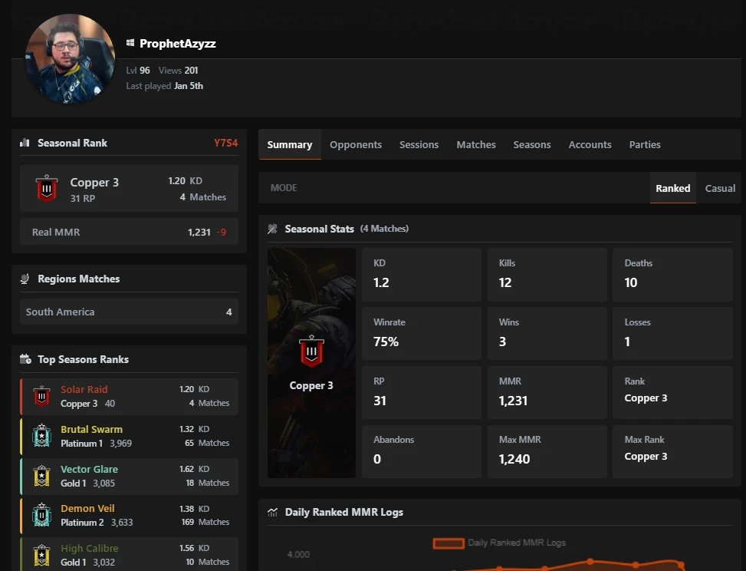
Task: Click the Solar Raid season rank icon
Action: point(41,396)
